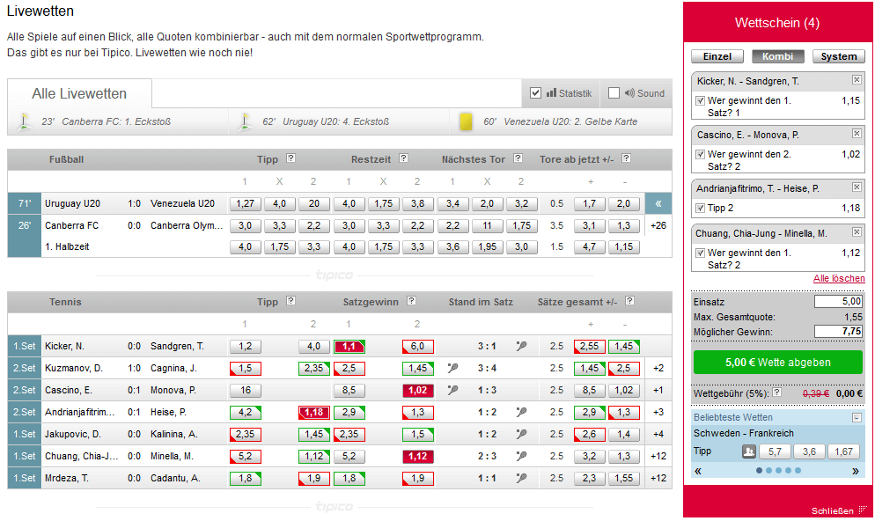Select Uruguay U20 Tipp 1 odds 1,27
The height and width of the screenshot is (521, 875).
[245, 203]
